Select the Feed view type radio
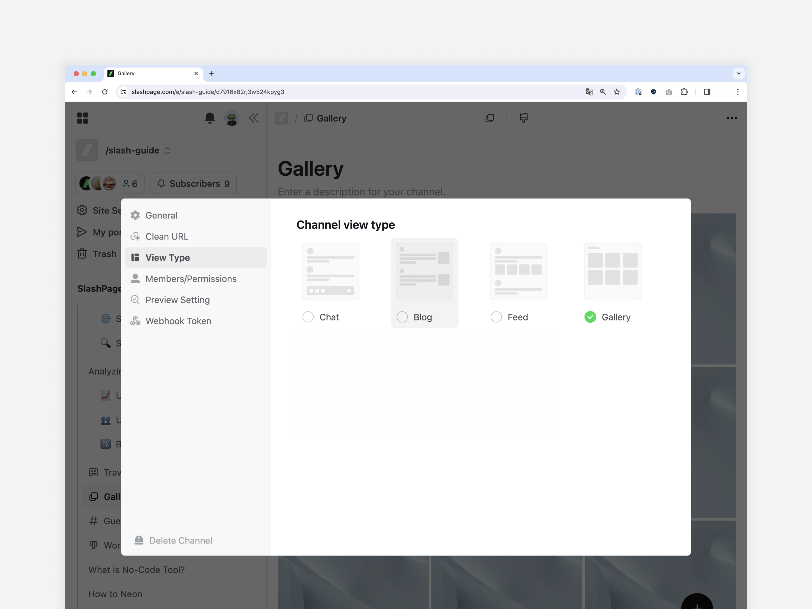 coord(496,317)
